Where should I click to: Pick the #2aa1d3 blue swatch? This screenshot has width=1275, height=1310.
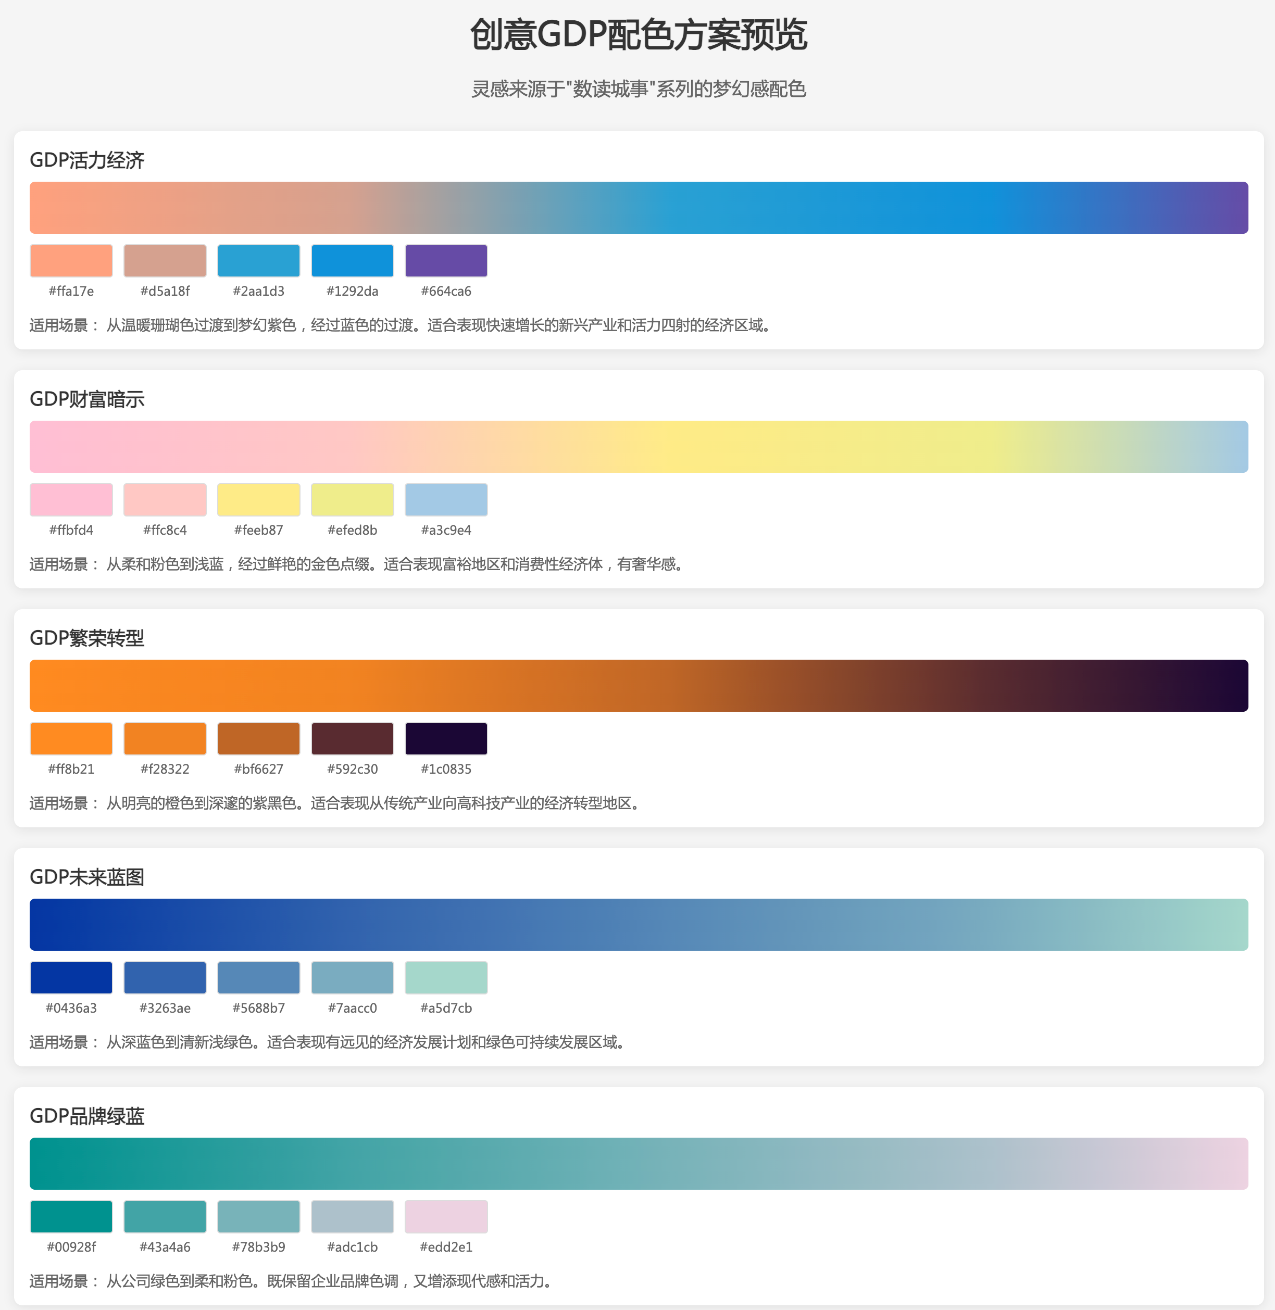pyautogui.click(x=258, y=260)
